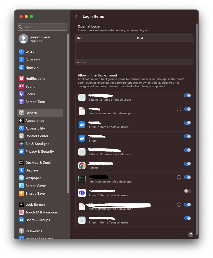Screen dimensions: 213x258
Task: Click the terminal executable icon
Action: point(82,179)
